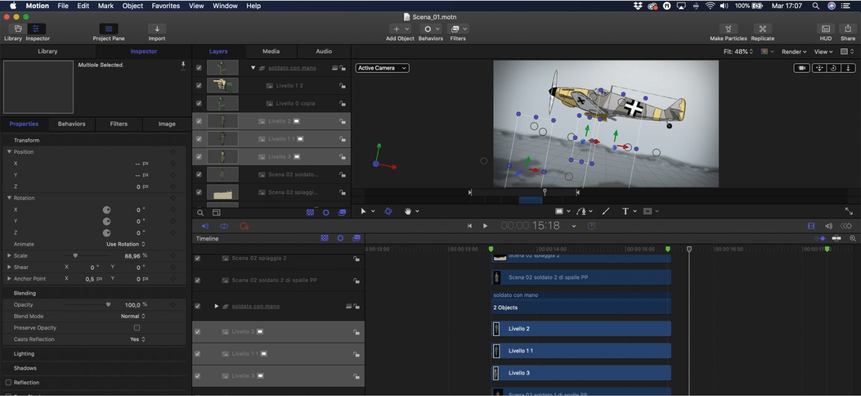
Task: Expand the Scale parameter
Action: click(9, 255)
